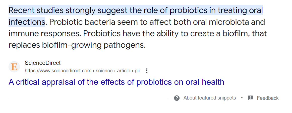Click the highlighted word "infections"

click(x=27, y=22)
